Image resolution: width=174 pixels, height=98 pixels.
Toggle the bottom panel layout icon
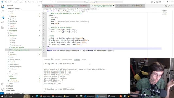pos(154,2)
